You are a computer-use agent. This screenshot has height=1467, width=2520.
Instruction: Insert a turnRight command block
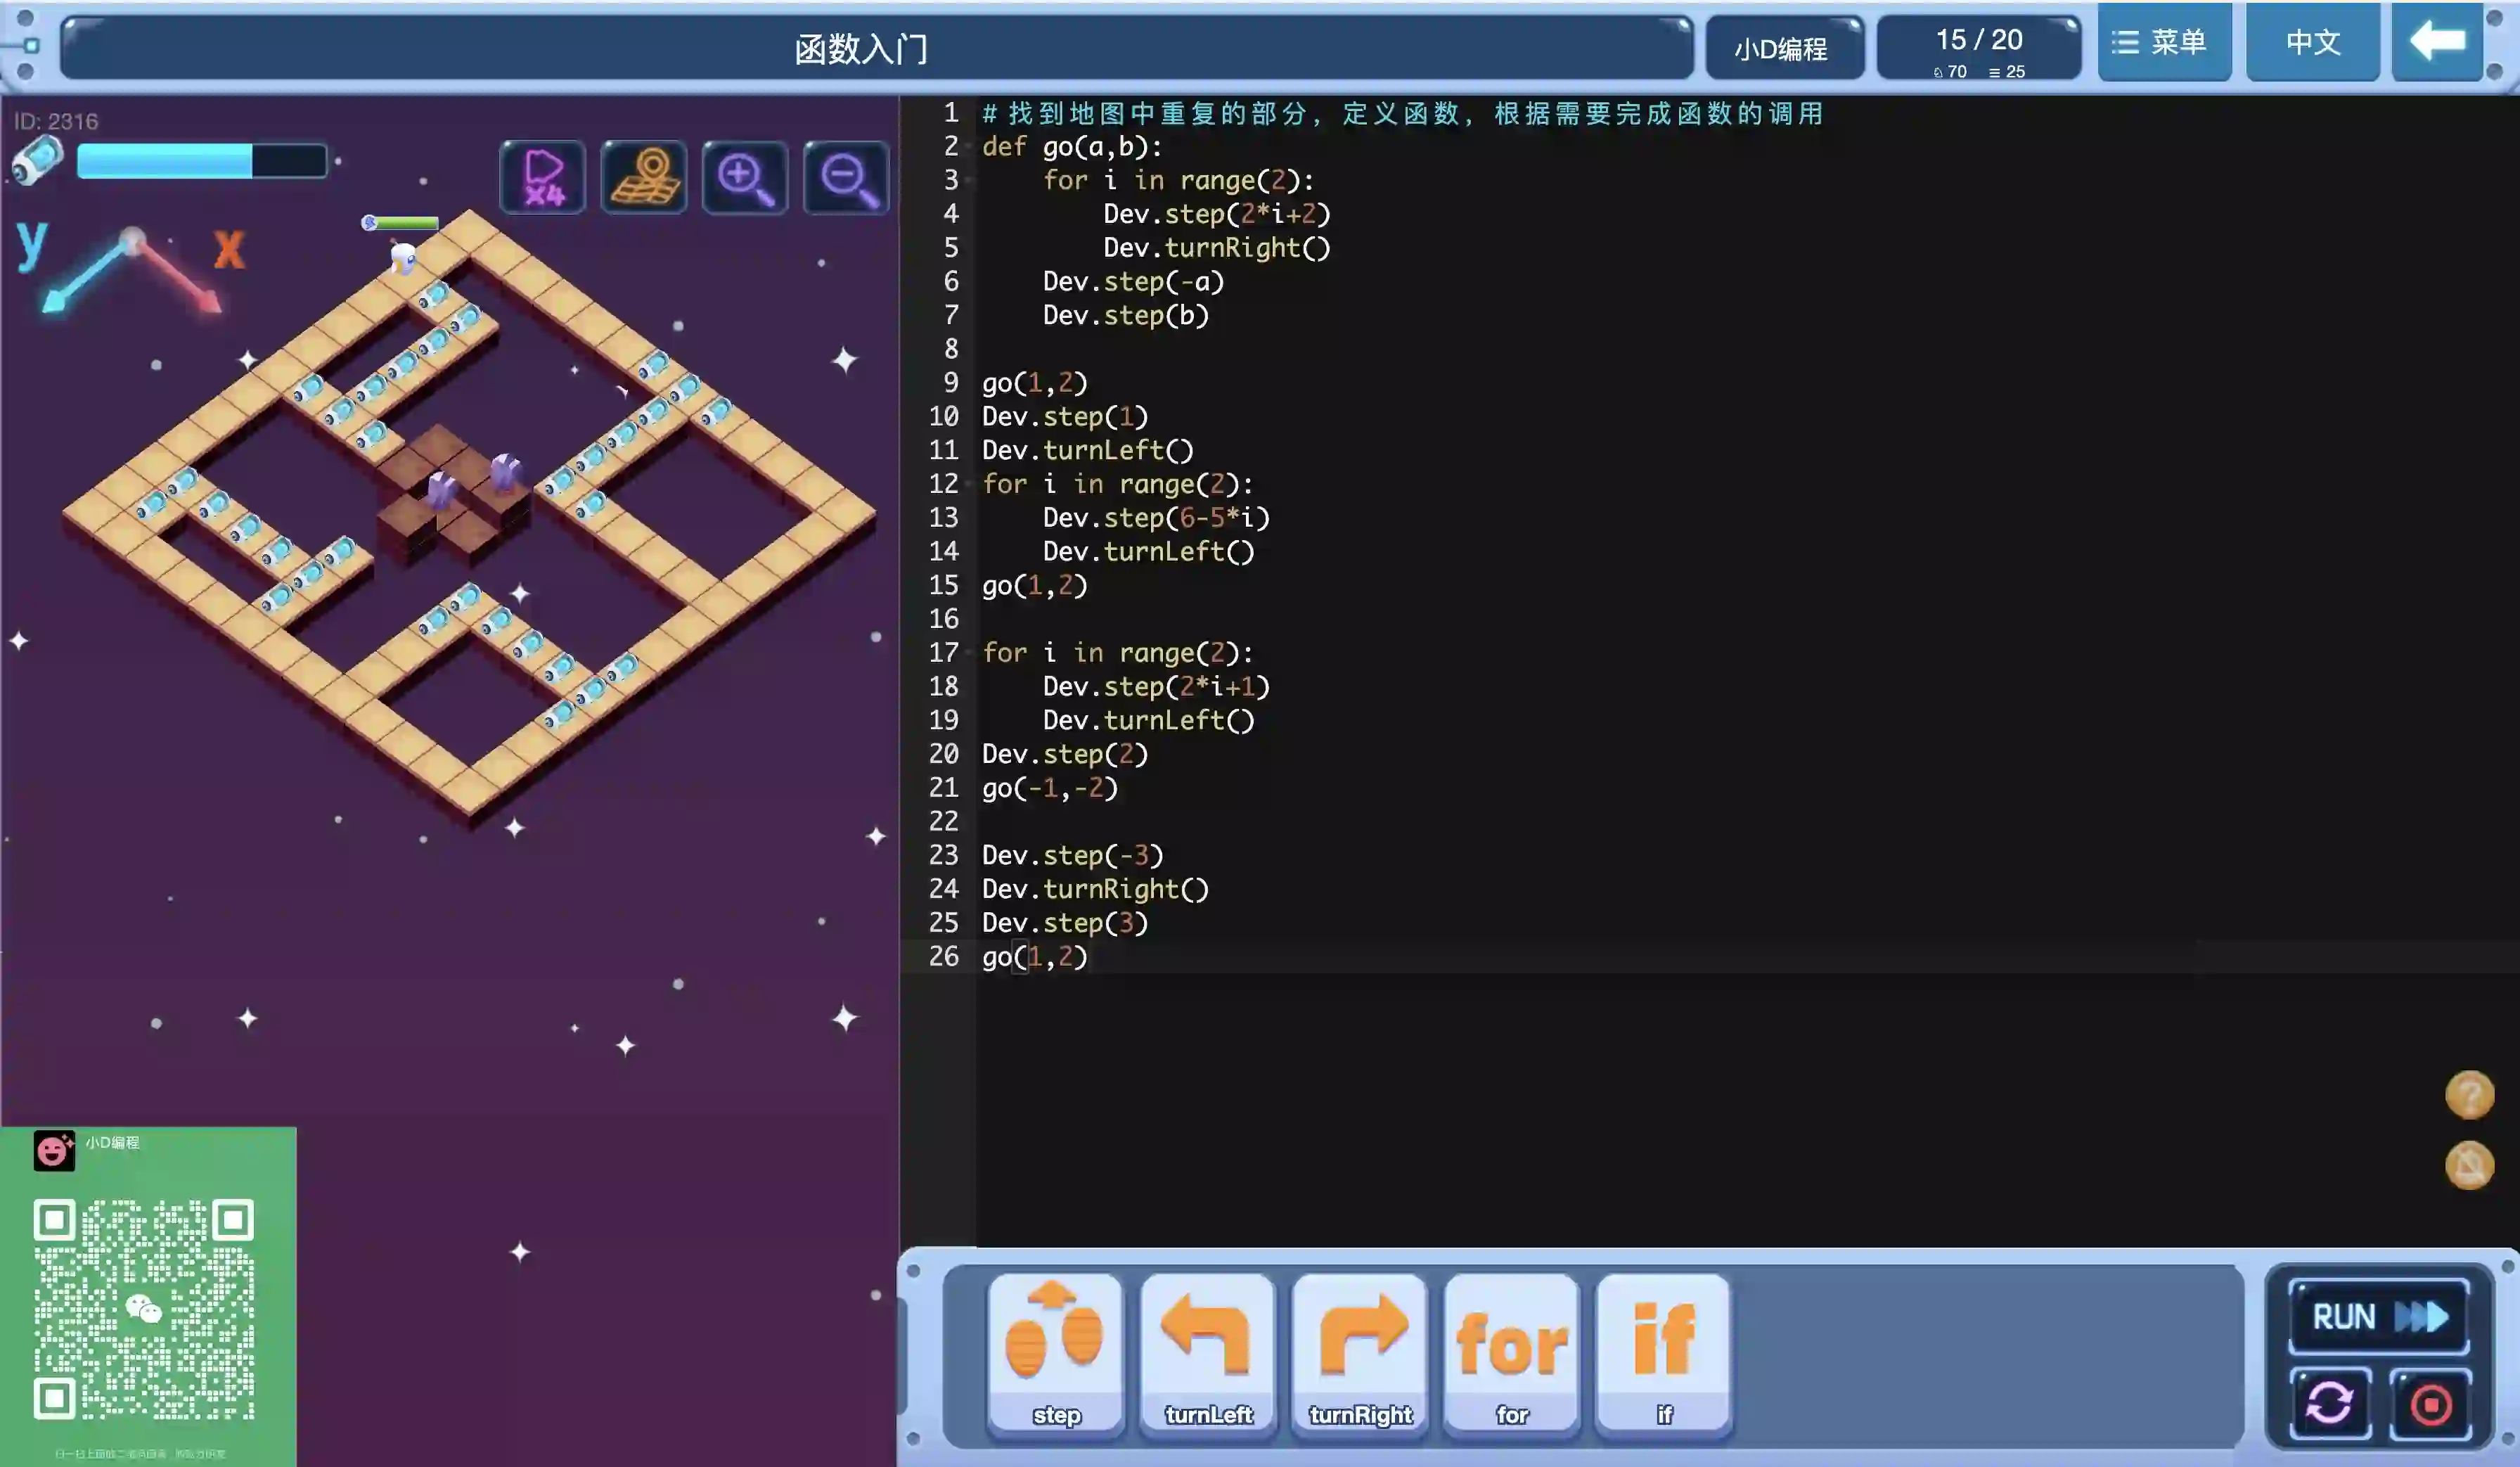(1360, 1353)
